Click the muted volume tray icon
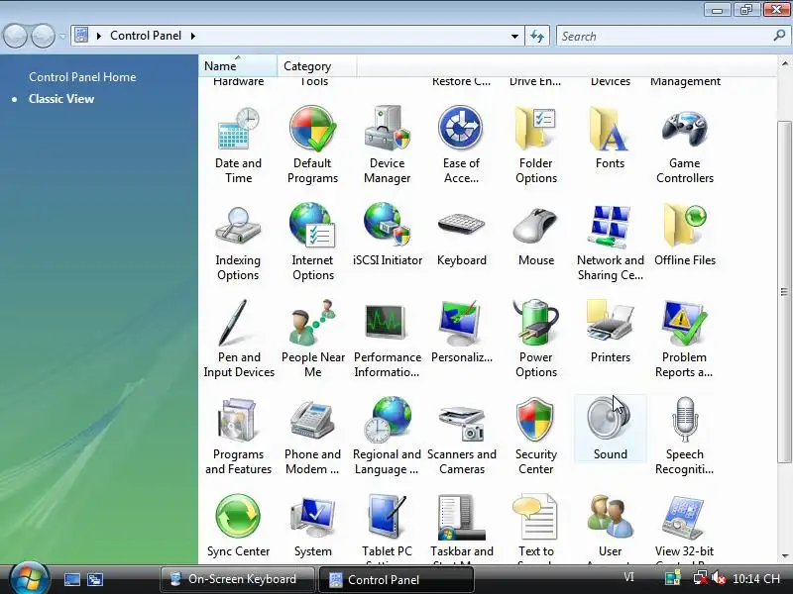 pos(719,578)
